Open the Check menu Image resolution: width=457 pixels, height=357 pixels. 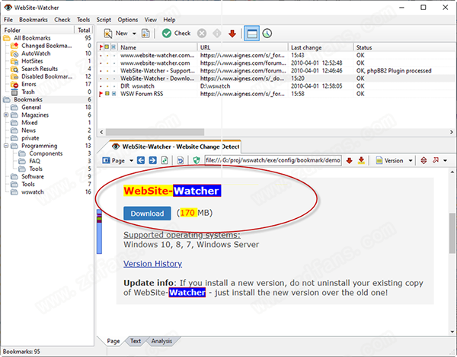(x=62, y=20)
